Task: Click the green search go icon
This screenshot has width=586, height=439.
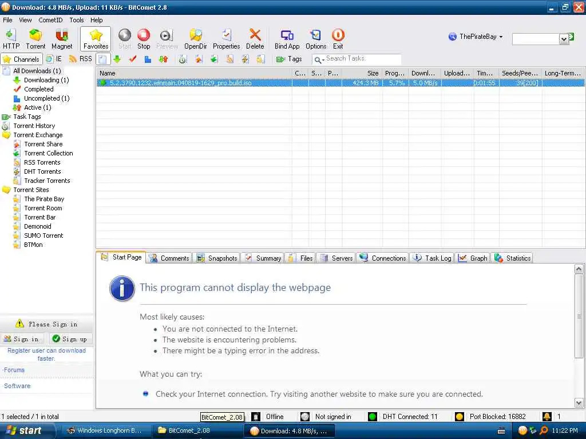Action: coord(571,37)
